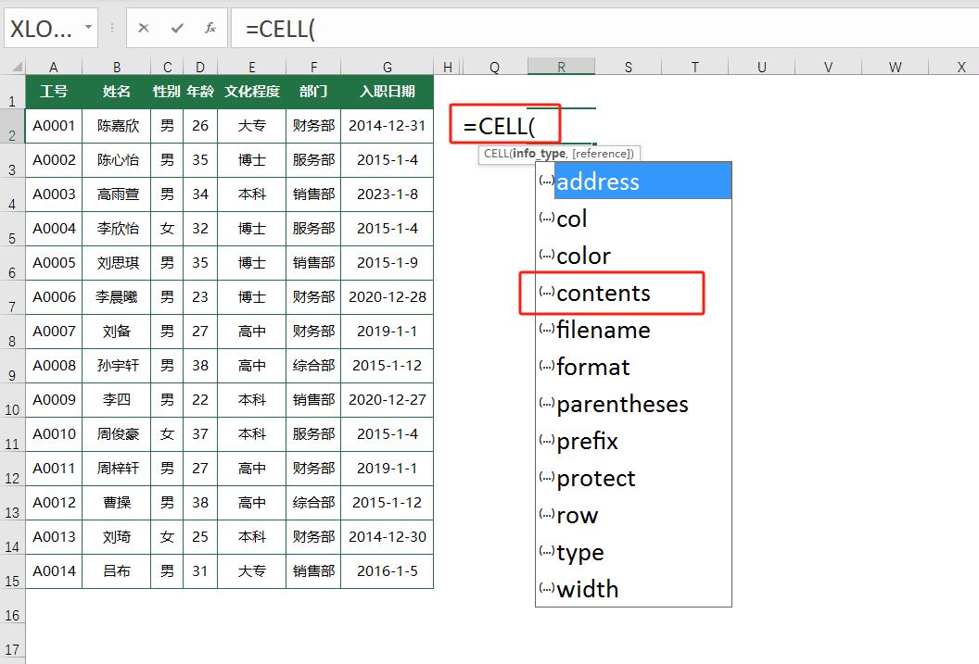Choose width from the info_type list
979x664 pixels.
point(634,589)
